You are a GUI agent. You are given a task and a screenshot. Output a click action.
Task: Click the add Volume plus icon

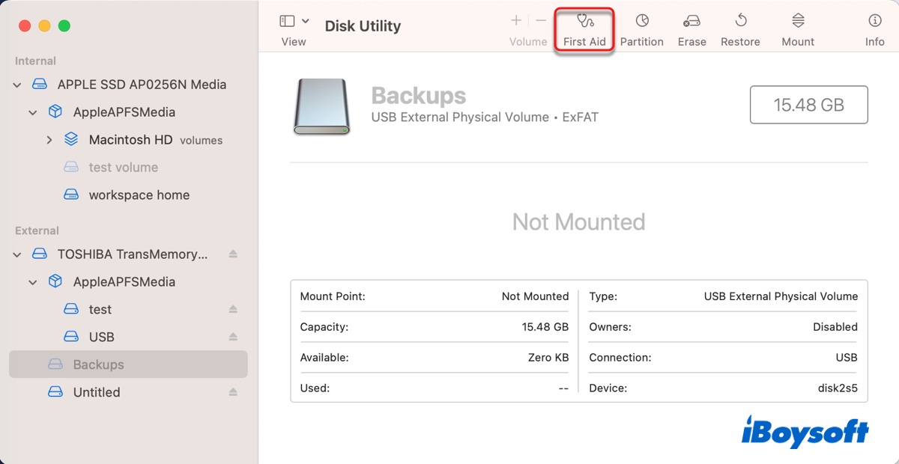point(515,20)
